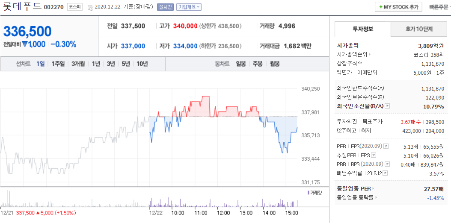Click the 전일 value 337,500 in header
The image size is (451, 223).
point(133,26)
